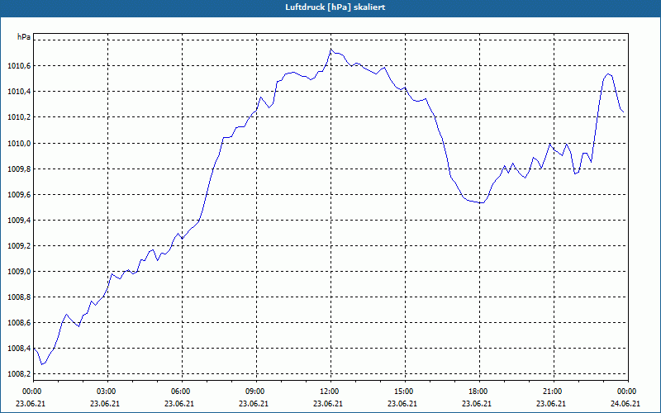Select the 1010,6 y-axis value
The height and width of the screenshot is (413, 661).
click(x=19, y=66)
